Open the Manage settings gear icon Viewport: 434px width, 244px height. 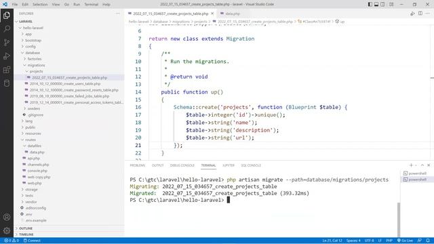point(7,230)
